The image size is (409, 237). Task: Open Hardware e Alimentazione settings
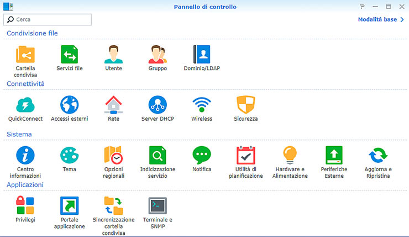(x=290, y=155)
